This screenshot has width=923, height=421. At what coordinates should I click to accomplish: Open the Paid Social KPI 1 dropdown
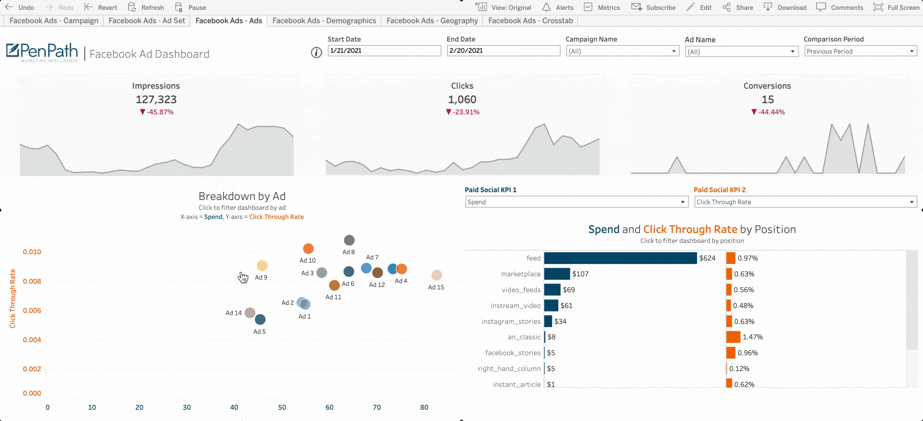tap(577, 202)
